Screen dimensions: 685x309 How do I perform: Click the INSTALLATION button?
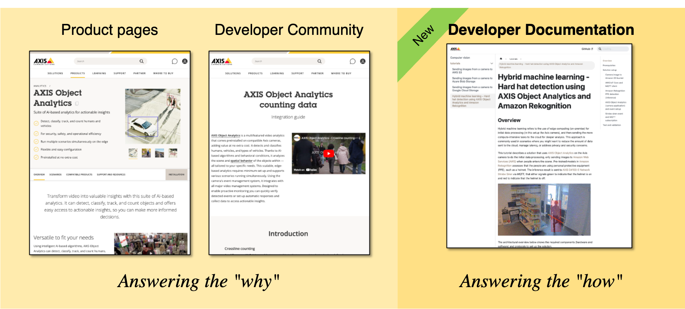coord(176,174)
